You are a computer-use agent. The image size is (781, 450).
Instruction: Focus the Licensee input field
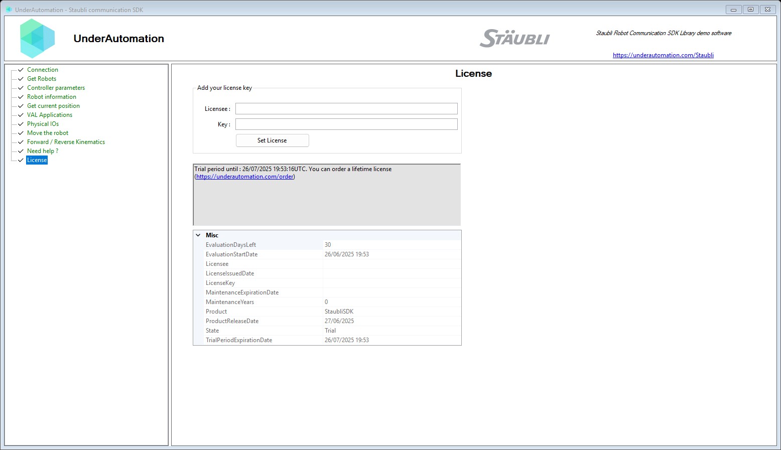[x=346, y=109]
